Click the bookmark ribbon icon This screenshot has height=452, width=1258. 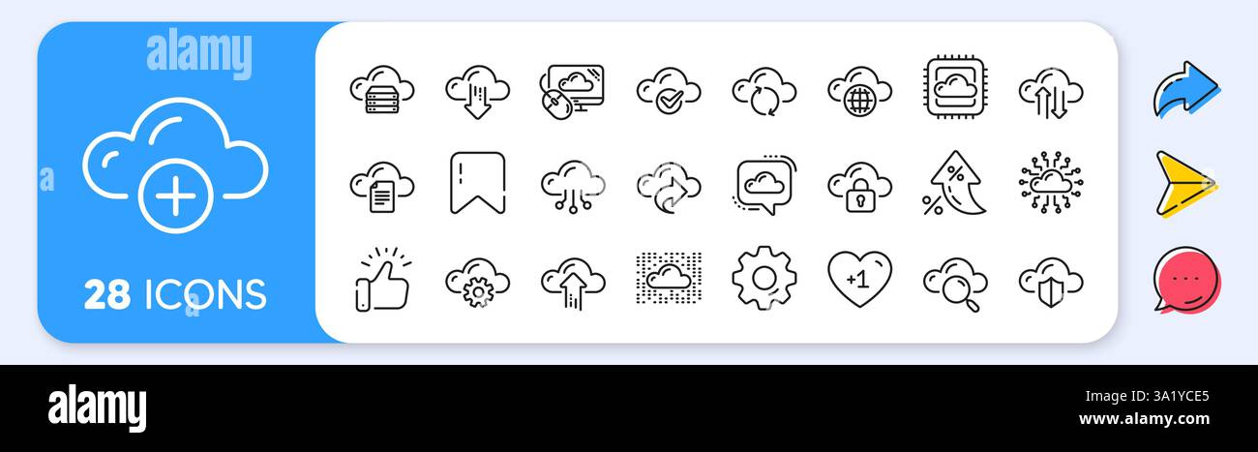point(478,182)
